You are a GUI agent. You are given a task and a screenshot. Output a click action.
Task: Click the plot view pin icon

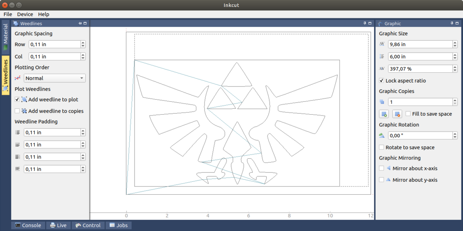click(x=365, y=23)
